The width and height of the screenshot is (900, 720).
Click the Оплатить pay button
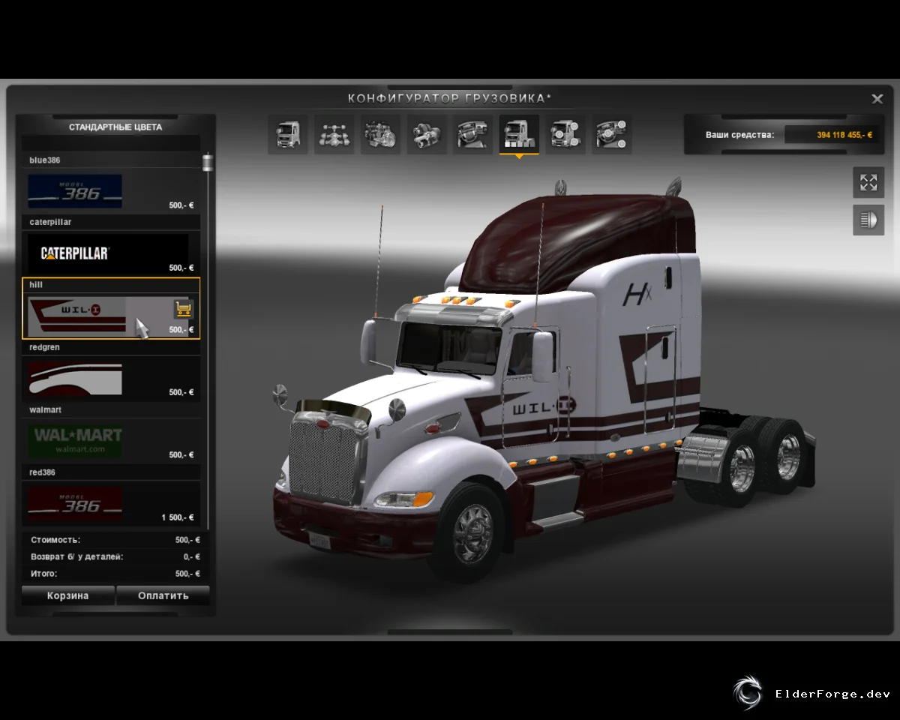pos(163,595)
